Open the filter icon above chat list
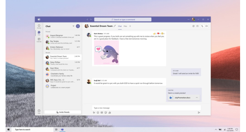The image size is (246, 132). tap(73, 26)
